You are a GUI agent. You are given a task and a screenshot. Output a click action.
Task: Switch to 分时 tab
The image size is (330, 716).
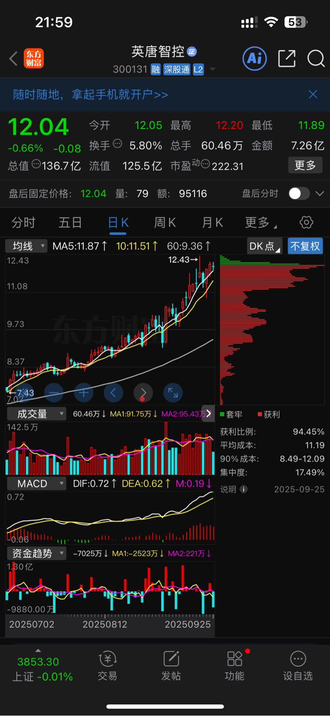point(23,223)
